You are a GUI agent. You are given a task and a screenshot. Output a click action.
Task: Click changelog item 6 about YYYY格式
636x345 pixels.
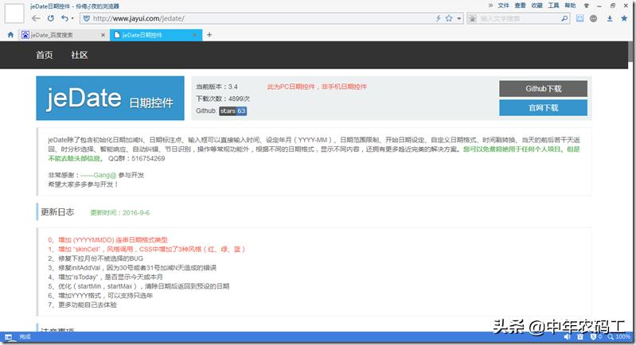tap(100, 296)
